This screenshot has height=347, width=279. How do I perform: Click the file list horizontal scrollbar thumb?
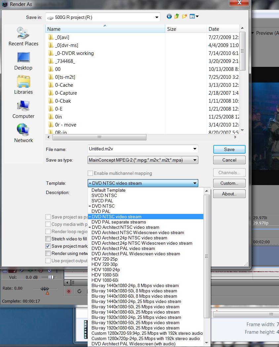click(x=100, y=137)
